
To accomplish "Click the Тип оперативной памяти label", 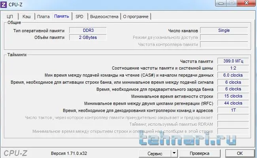I will (x=39, y=31).
